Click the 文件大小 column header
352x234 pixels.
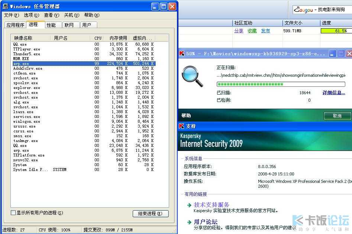pyautogui.click(x=301, y=23)
